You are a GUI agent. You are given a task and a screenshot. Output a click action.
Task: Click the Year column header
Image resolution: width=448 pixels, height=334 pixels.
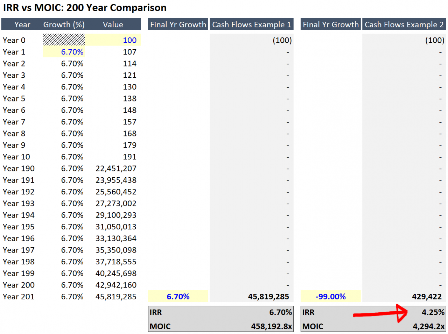(22, 24)
